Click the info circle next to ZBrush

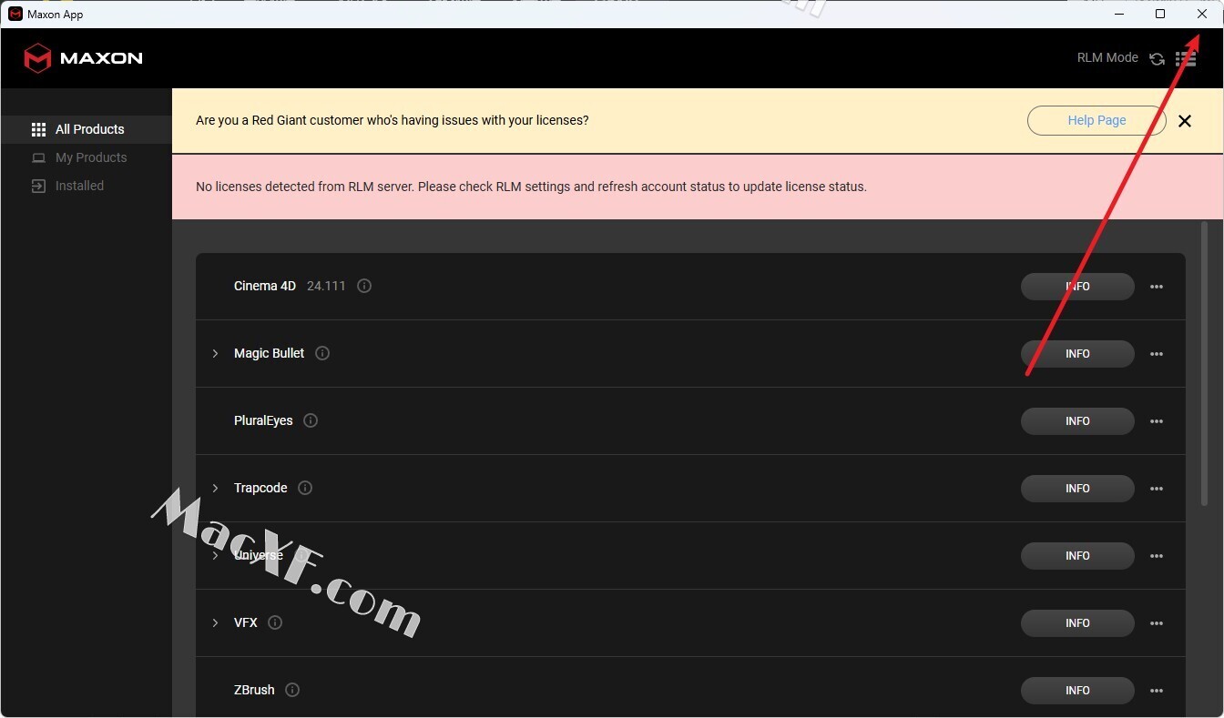(292, 690)
